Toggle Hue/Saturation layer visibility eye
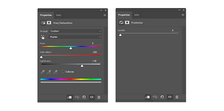This screenshot has height=111, width=224. tap(92, 97)
